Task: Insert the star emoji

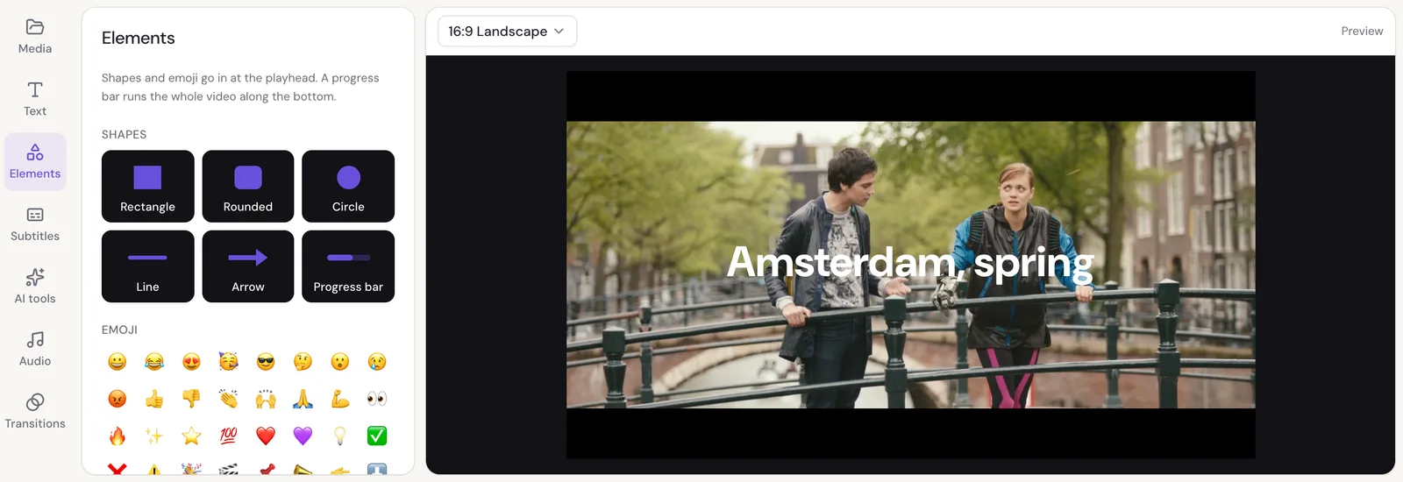Action: (191, 436)
